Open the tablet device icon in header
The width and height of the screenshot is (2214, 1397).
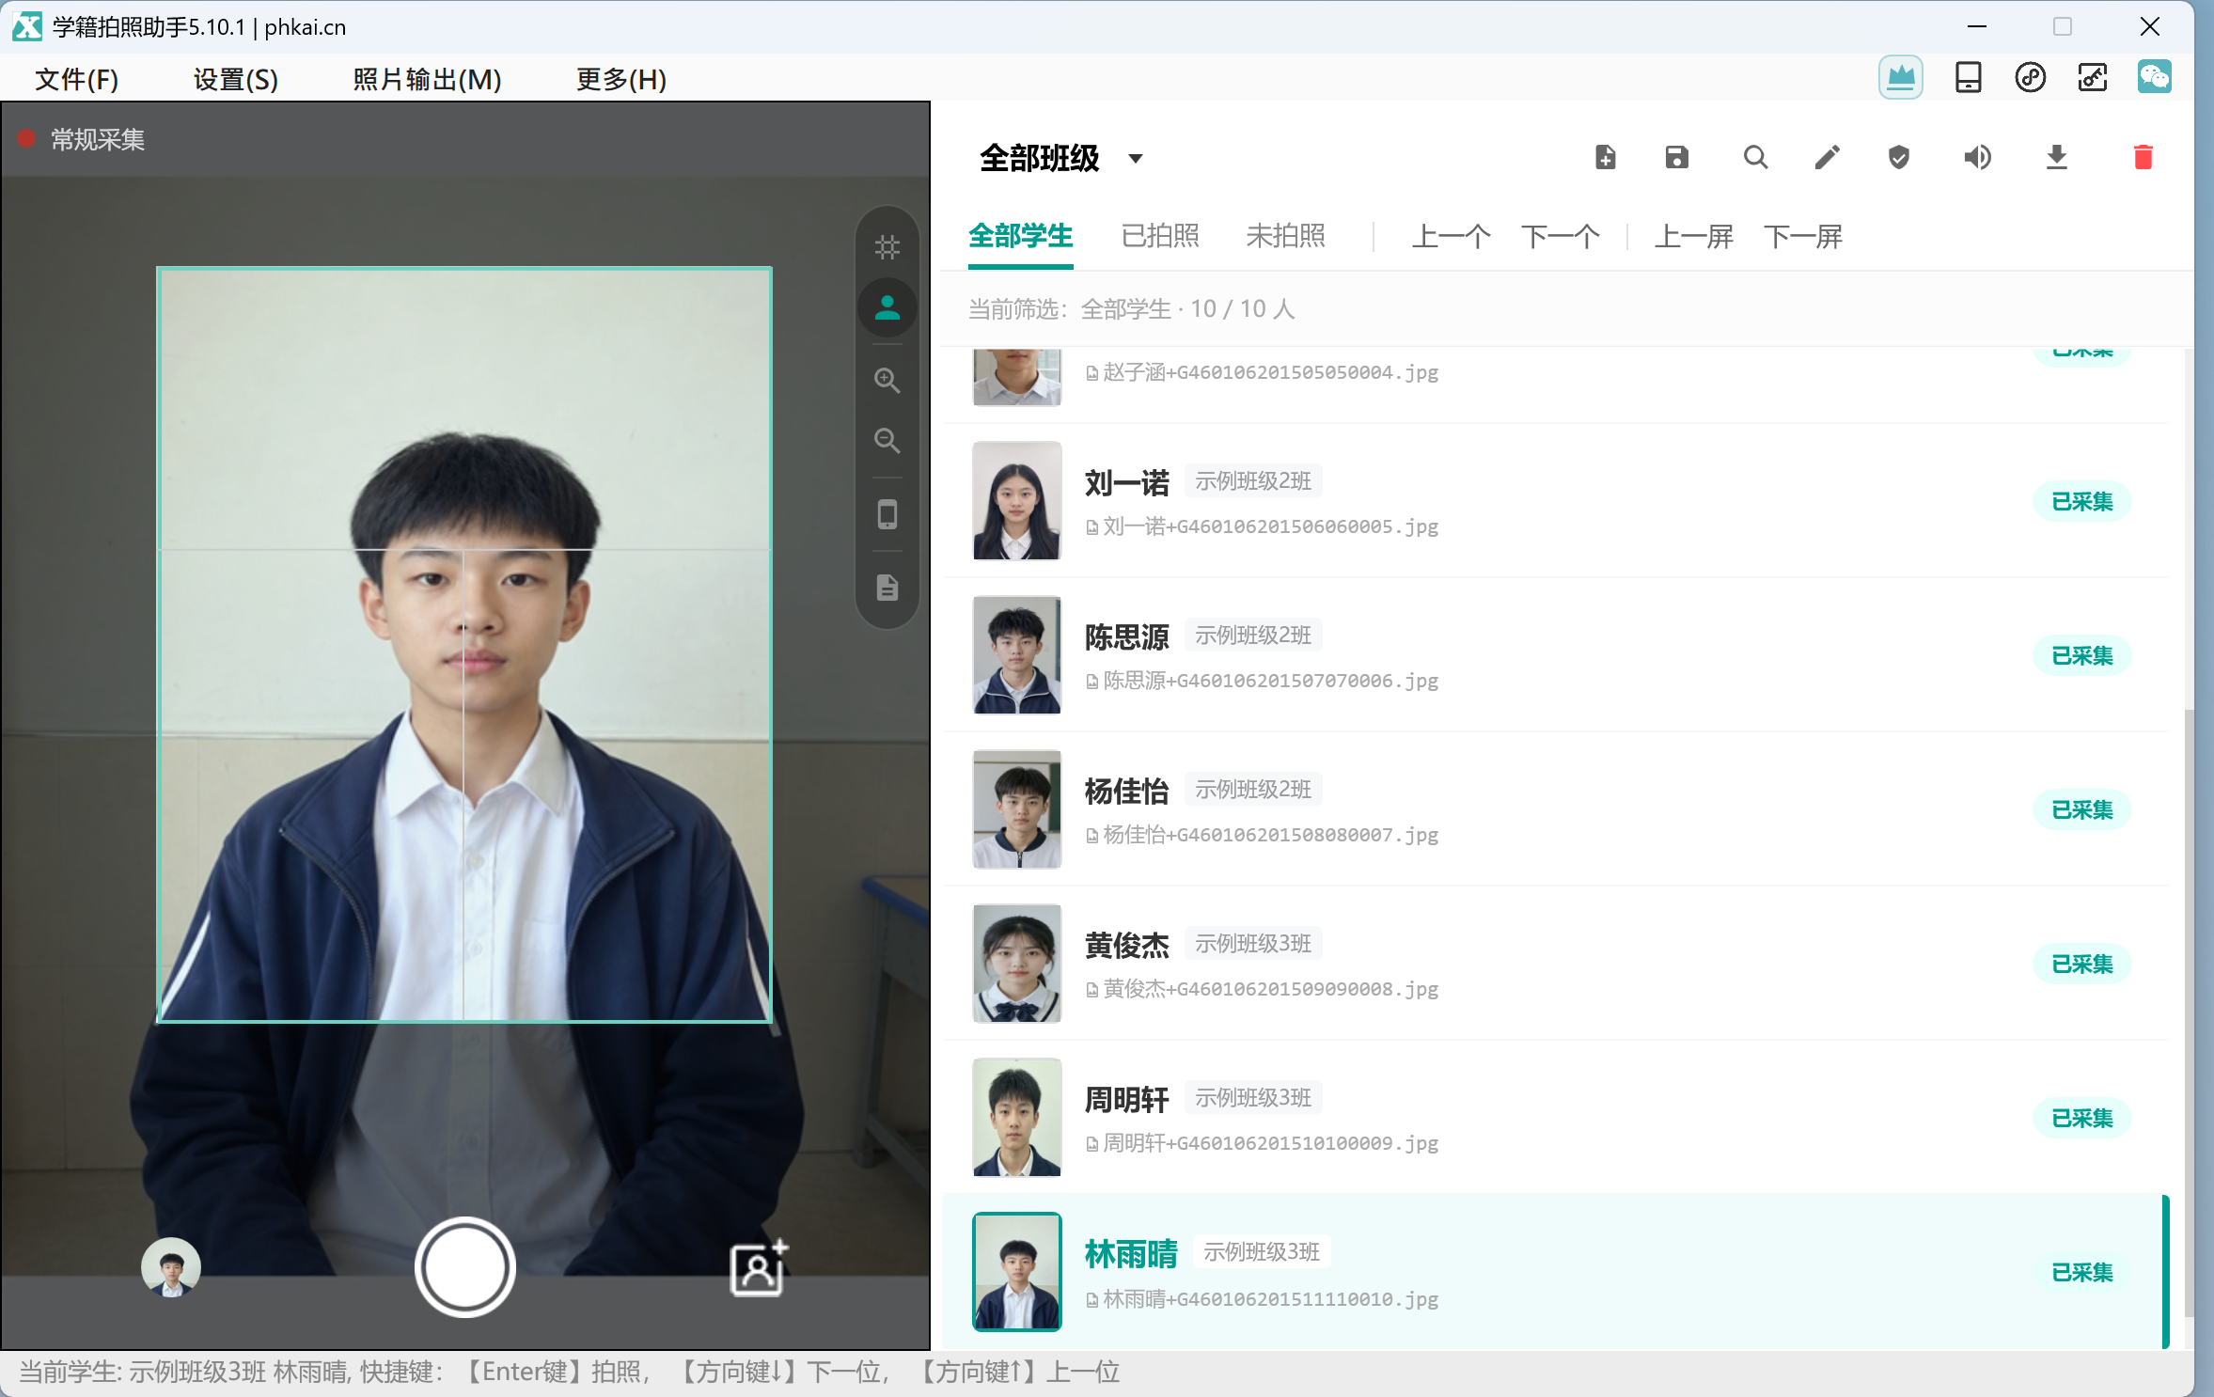1968,77
